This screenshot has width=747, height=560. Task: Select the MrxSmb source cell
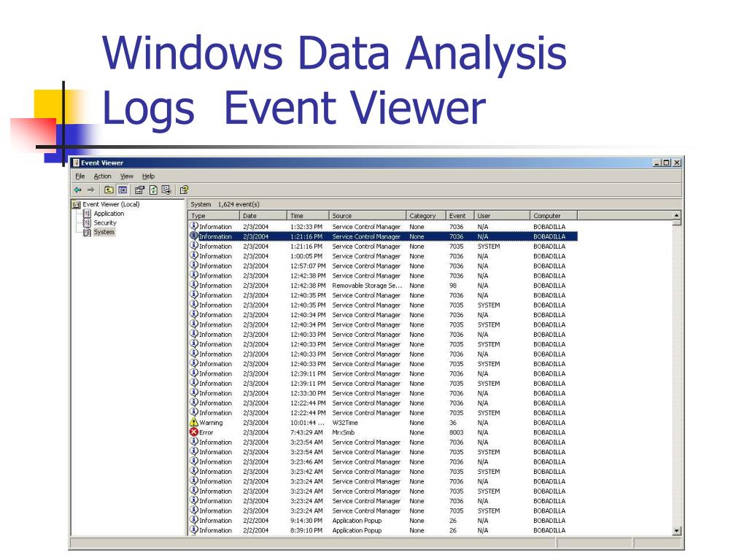point(343,432)
